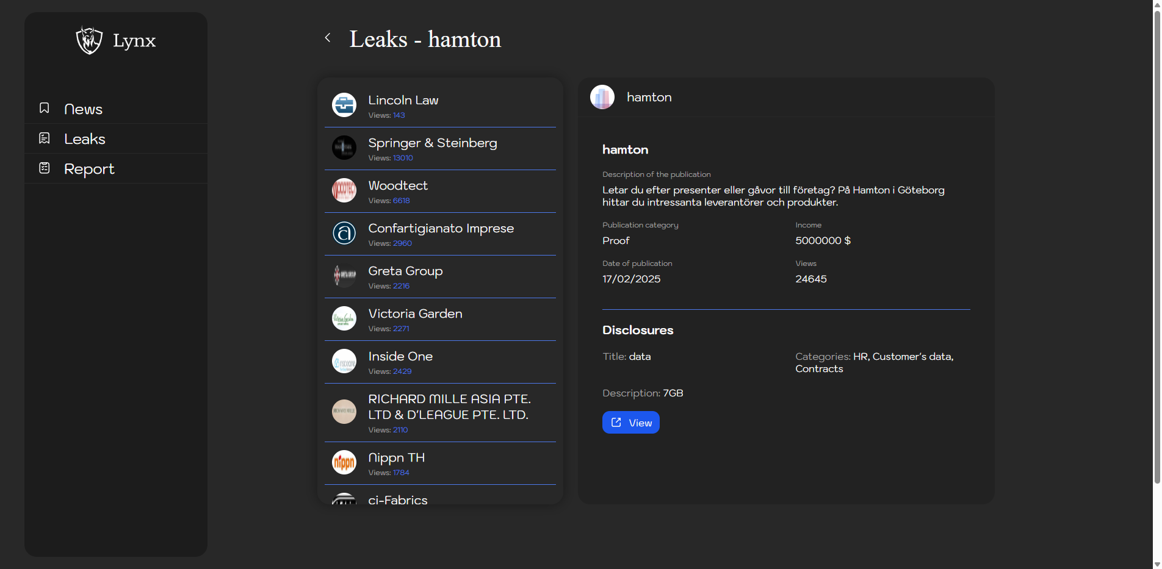Click the Inside One logo thumbnail

pos(344,361)
